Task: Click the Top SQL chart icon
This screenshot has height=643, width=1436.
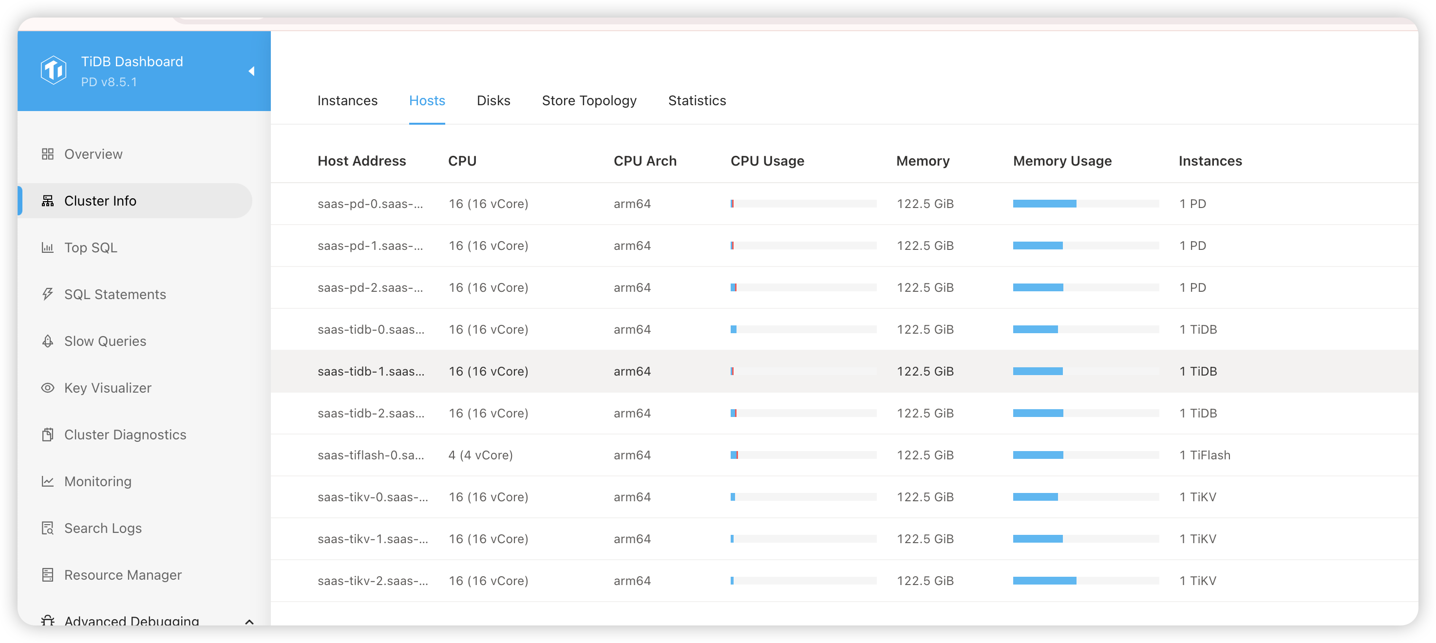Action: coord(48,247)
